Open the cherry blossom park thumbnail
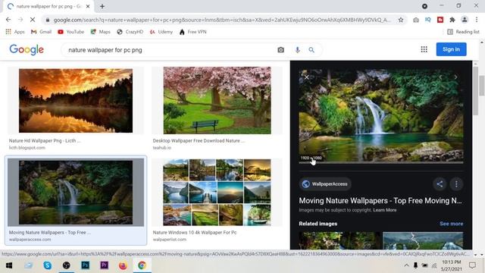 click(x=217, y=100)
